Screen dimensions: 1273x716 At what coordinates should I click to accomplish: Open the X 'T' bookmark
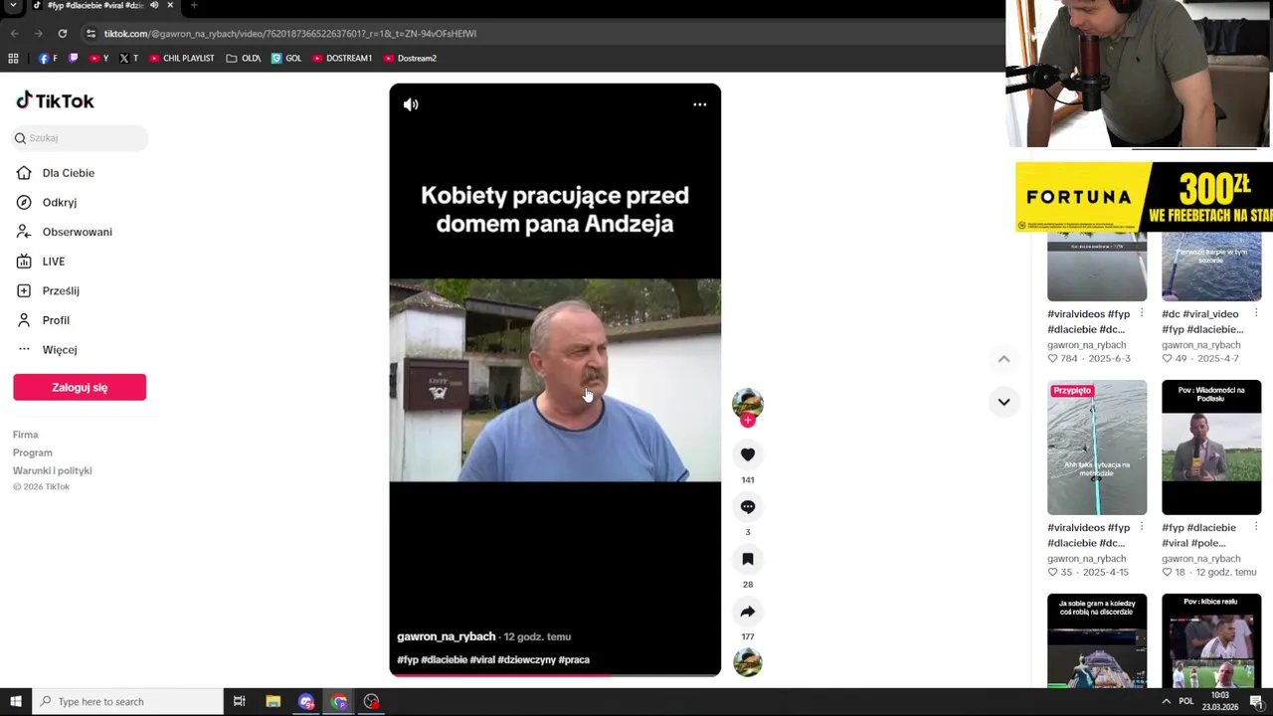pyautogui.click(x=129, y=59)
